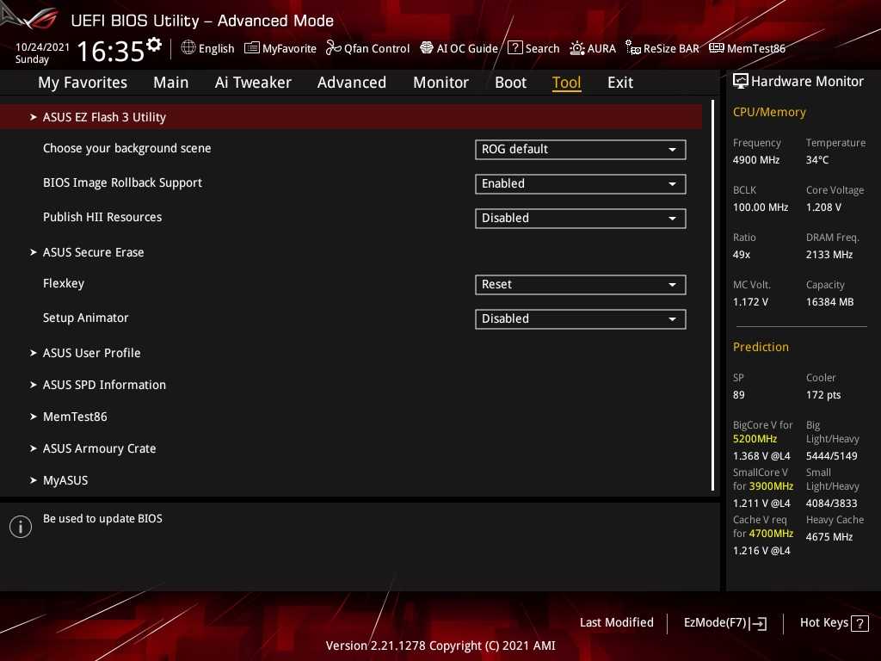
Task: Open AURA lighting settings icon
Action: [577, 48]
